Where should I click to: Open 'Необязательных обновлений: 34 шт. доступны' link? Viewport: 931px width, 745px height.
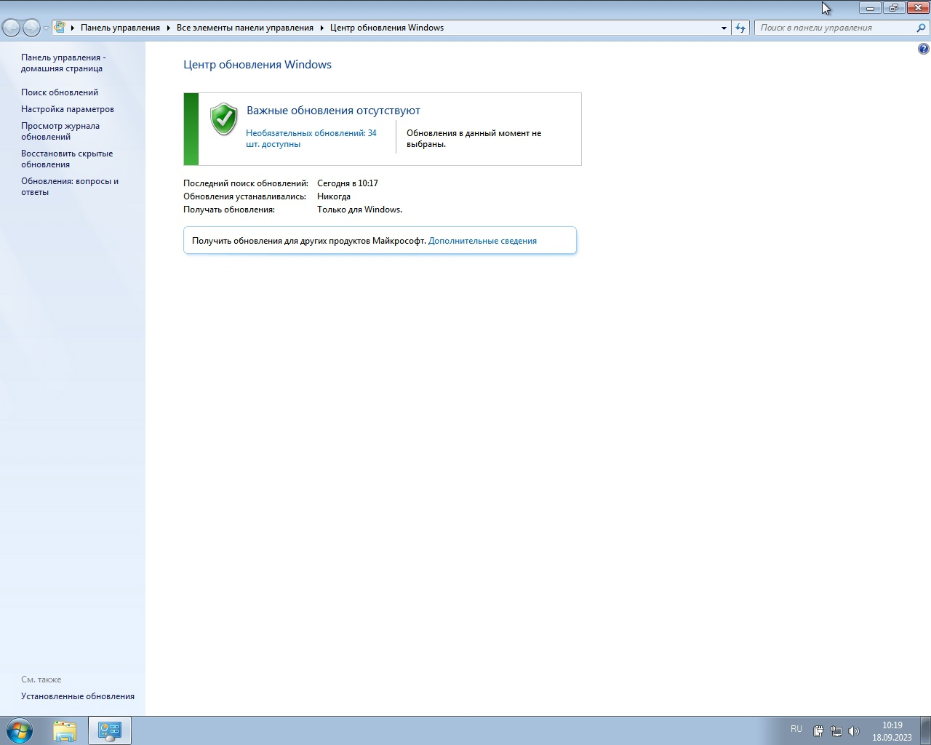point(311,138)
